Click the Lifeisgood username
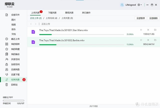The width and height of the screenshot is (160, 108). [x=130, y=5]
